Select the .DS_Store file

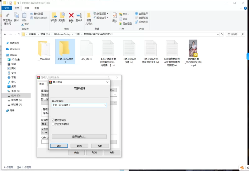[x=87, y=51]
